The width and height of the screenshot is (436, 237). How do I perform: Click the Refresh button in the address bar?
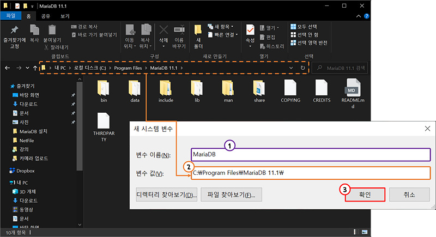pos(302,68)
